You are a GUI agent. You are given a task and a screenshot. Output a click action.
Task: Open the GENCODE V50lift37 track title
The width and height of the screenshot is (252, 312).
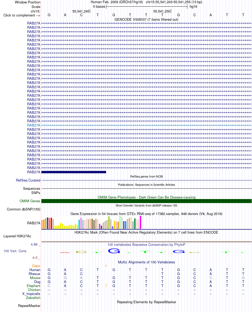(146, 19)
